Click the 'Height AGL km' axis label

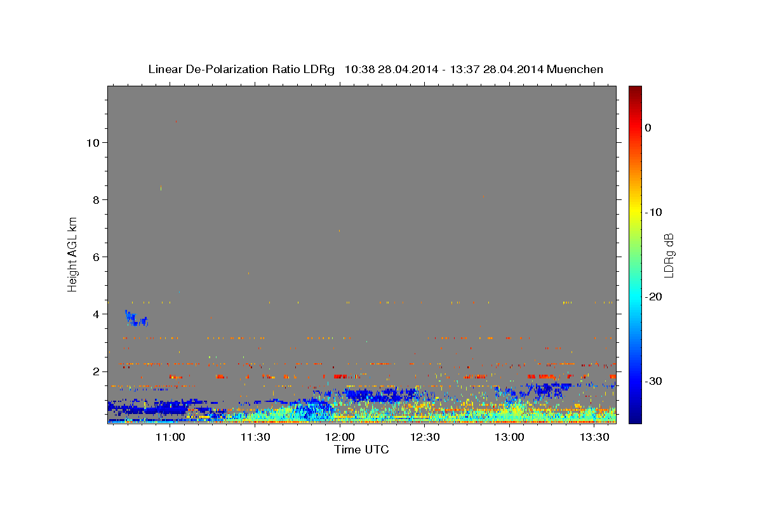click(73, 254)
